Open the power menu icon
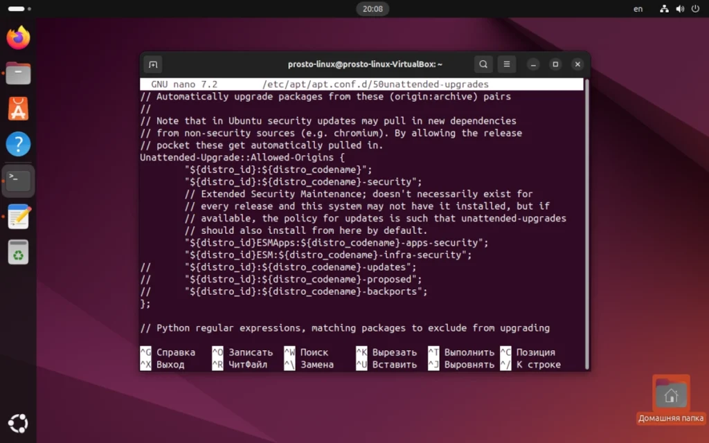Viewport: 709px width, 443px height. coord(695,8)
